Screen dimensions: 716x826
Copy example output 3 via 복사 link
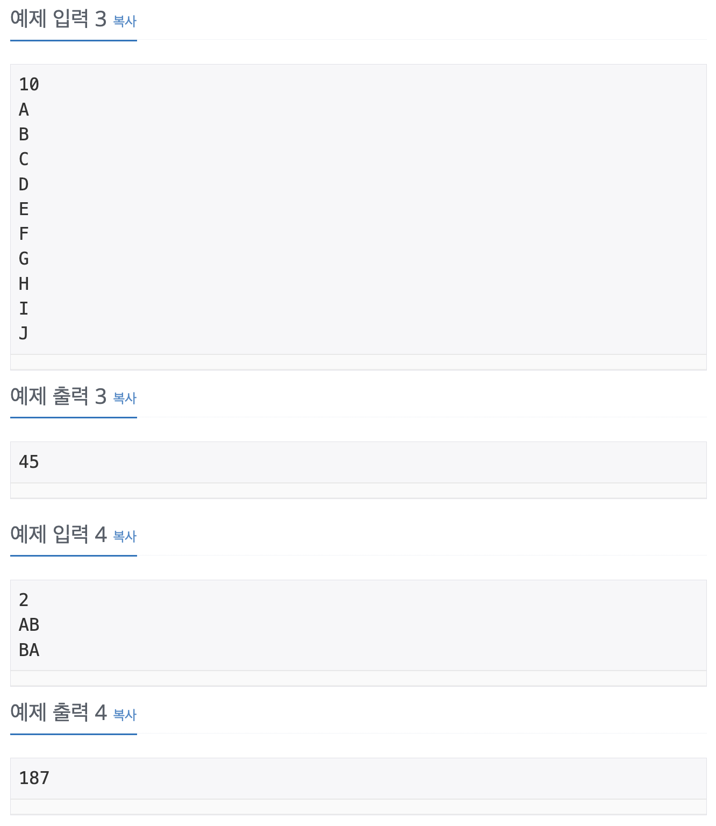click(125, 398)
